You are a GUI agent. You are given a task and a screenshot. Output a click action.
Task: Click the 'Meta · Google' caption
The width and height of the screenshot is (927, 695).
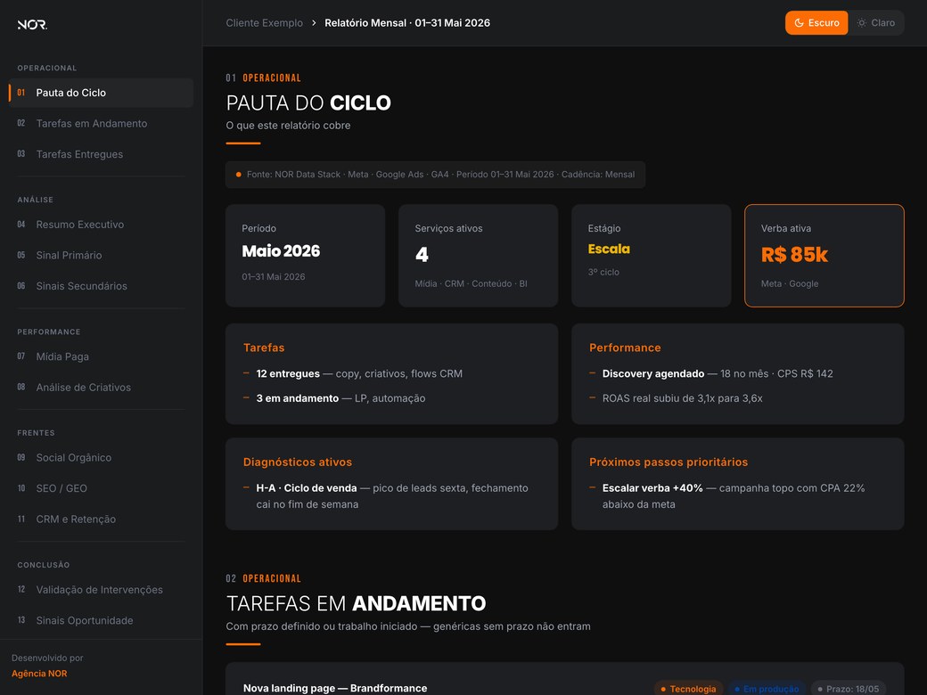[x=789, y=283]
